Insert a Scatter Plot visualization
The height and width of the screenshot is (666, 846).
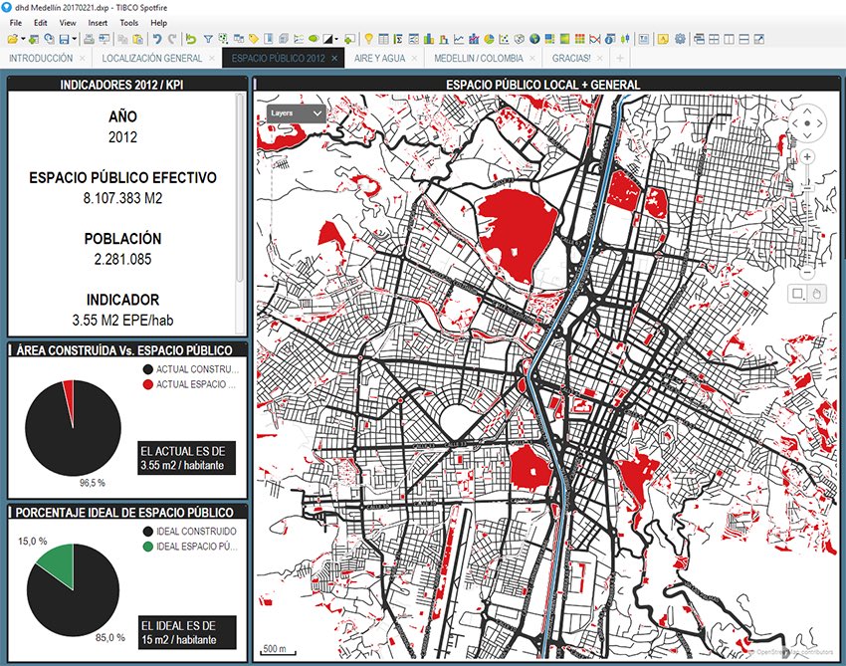coord(504,39)
